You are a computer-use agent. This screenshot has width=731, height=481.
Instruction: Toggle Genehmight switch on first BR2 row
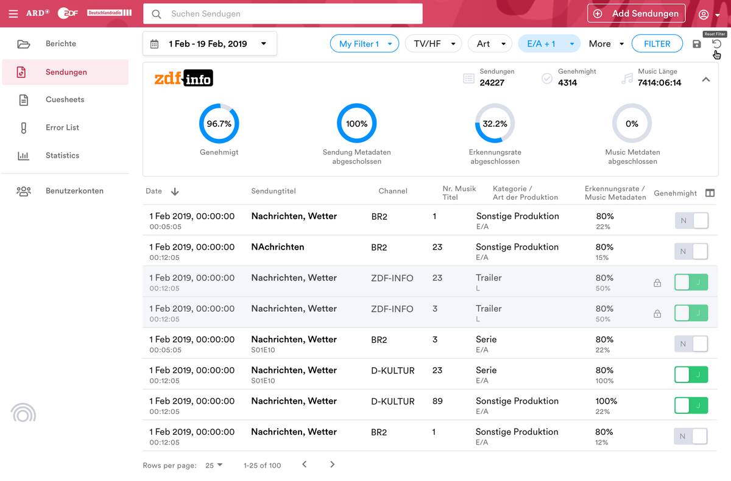coord(691,220)
